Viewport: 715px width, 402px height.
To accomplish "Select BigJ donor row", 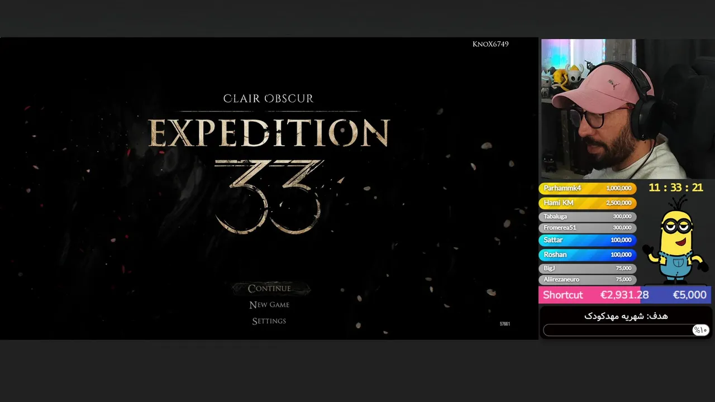I will click(x=588, y=269).
